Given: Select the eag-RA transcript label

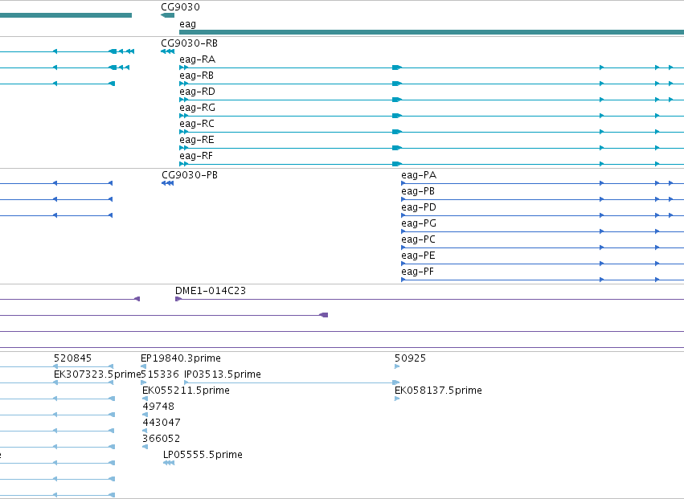Looking at the screenshot, I should tap(197, 59).
